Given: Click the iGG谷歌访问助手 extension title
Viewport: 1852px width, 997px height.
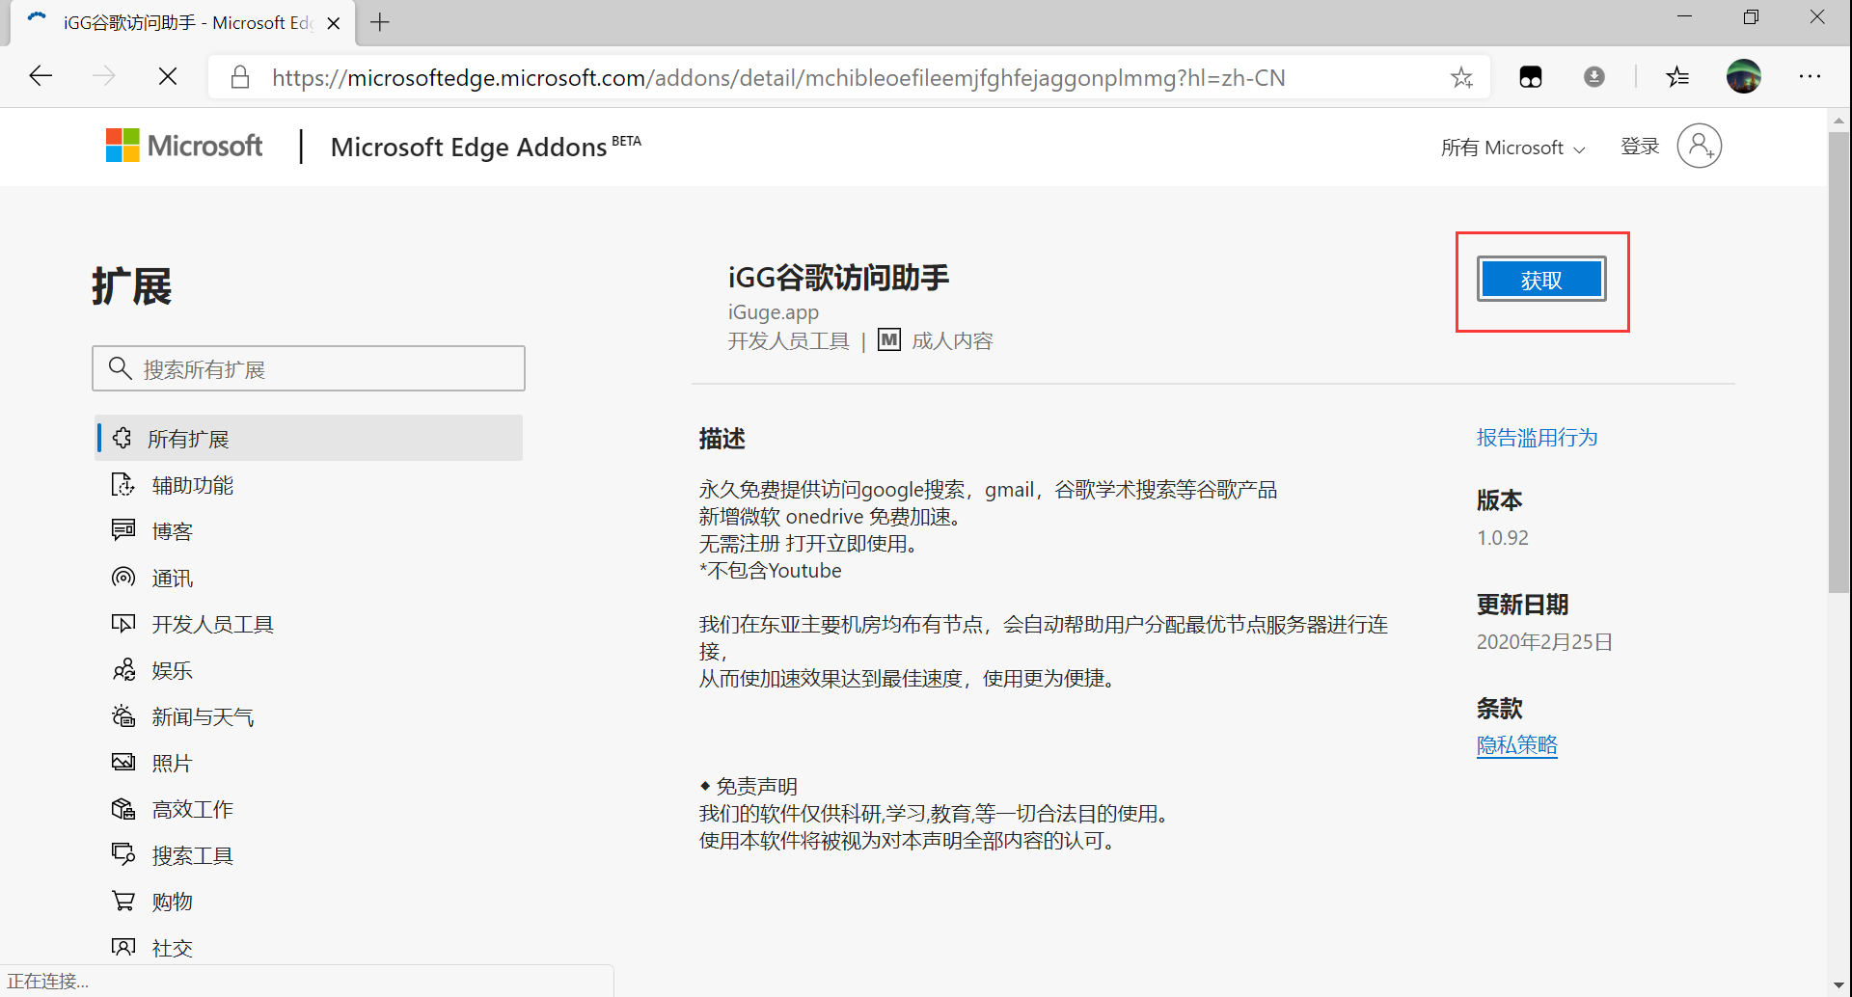Looking at the screenshot, I should [x=838, y=278].
